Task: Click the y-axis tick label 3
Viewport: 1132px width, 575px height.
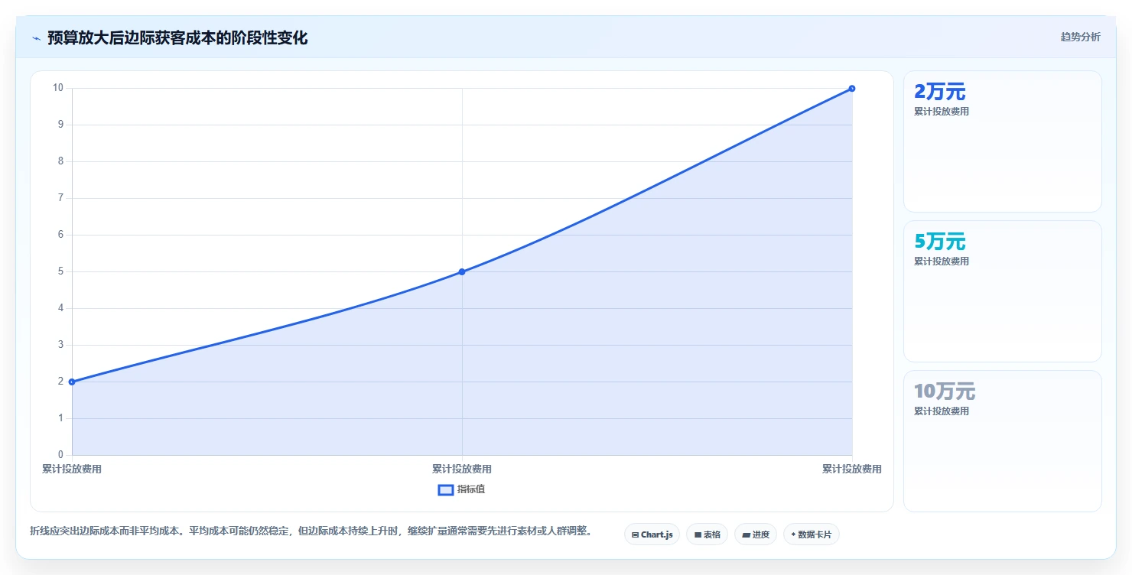Action: coord(60,345)
